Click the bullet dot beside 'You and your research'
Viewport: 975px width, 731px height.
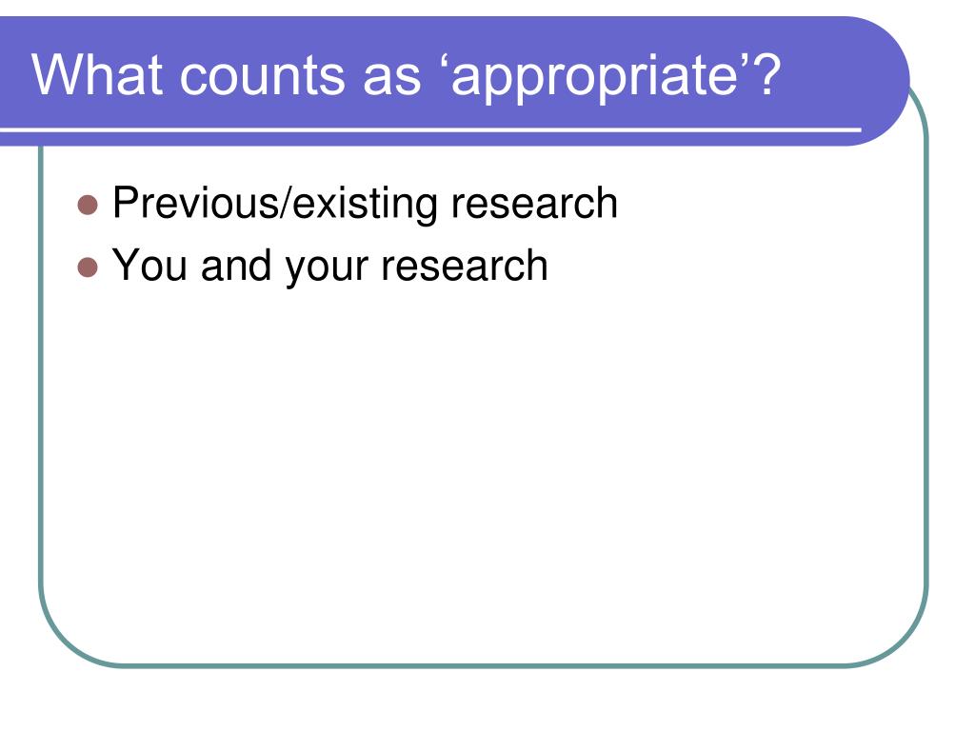click(89, 267)
